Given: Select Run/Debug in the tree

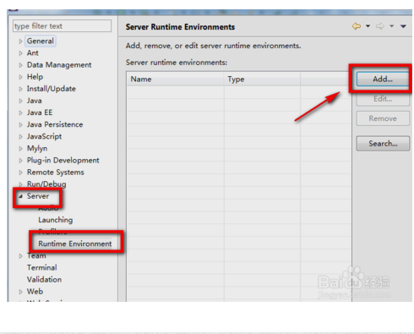Looking at the screenshot, I should tap(46, 184).
